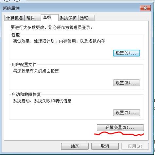
Task: Open the 硬件 tab
Action: [33, 18]
